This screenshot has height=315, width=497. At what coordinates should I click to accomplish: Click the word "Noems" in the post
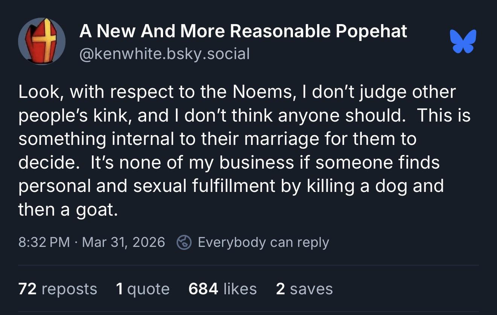[262, 92]
